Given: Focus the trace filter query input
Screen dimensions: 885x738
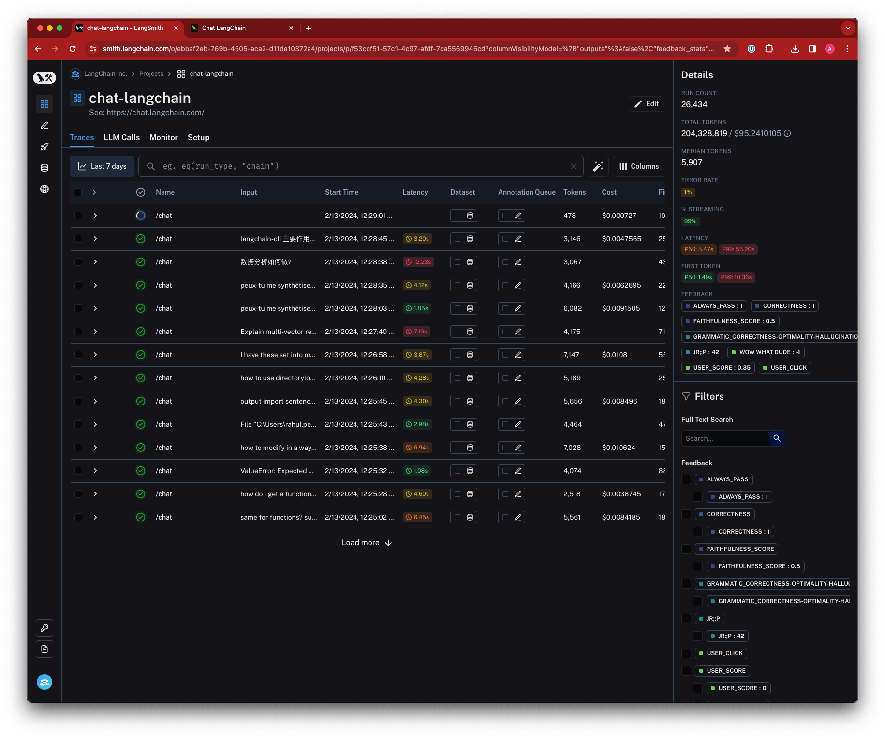Looking at the screenshot, I should [x=361, y=166].
